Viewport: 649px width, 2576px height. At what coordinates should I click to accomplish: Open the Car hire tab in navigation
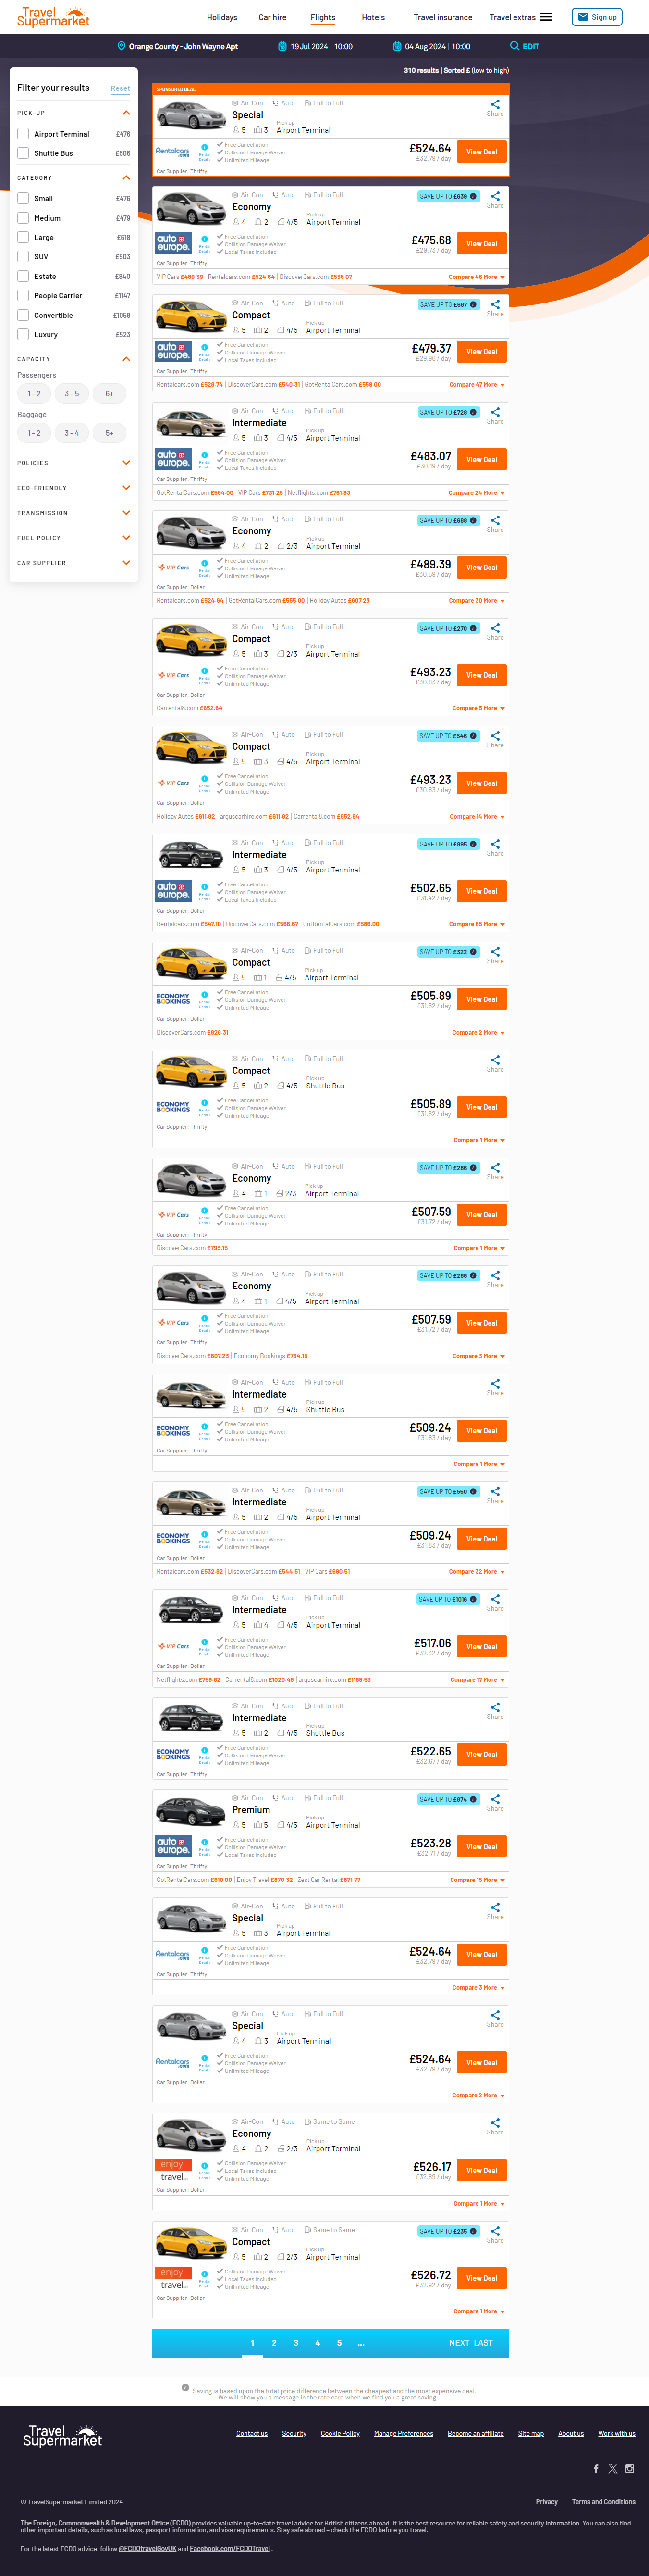(272, 17)
